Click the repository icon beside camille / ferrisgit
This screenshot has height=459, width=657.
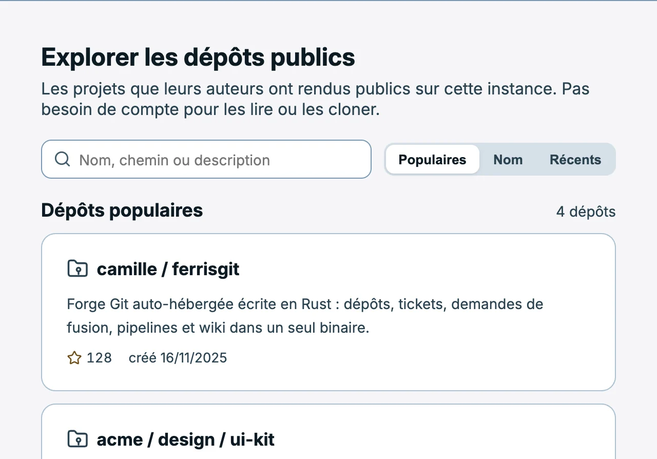point(78,269)
